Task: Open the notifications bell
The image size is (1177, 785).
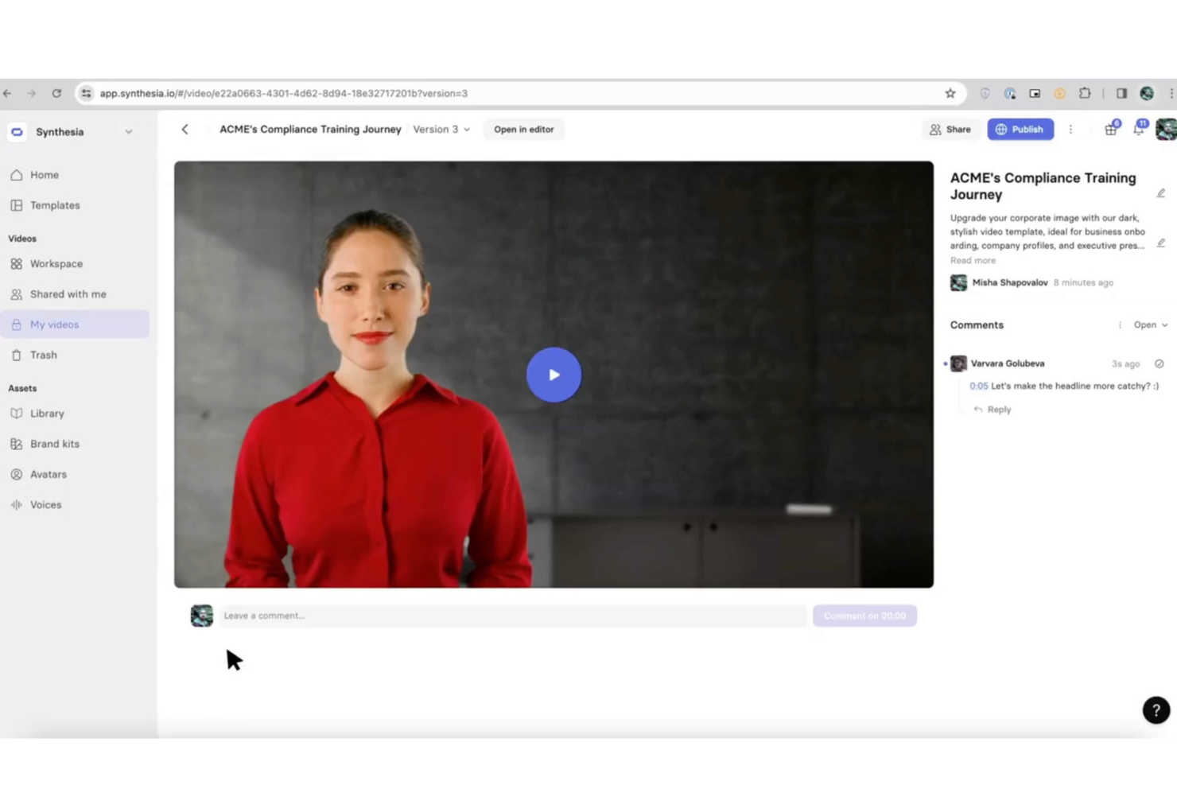Action: tap(1140, 129)
